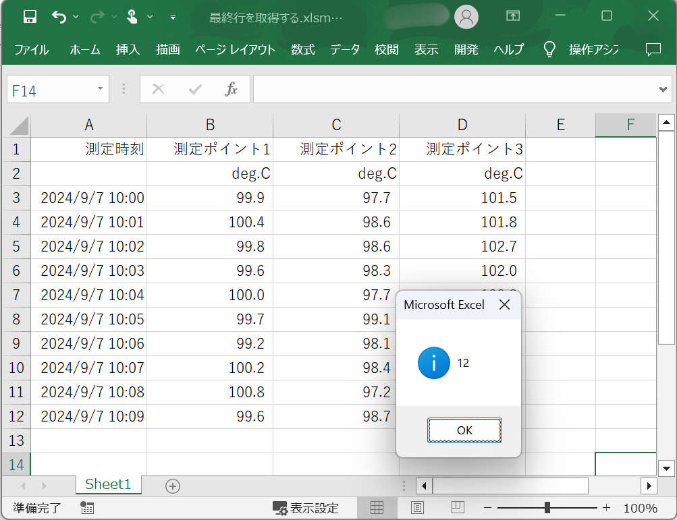Select cell with 2024/9/7 10:05

(x=89, y=319)
